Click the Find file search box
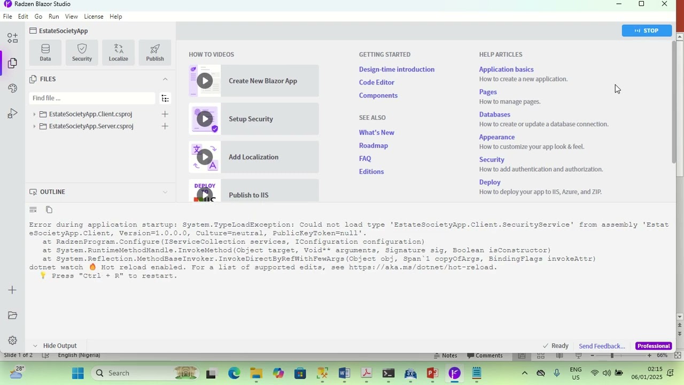684x385 pixels. [x=92, y=98]
